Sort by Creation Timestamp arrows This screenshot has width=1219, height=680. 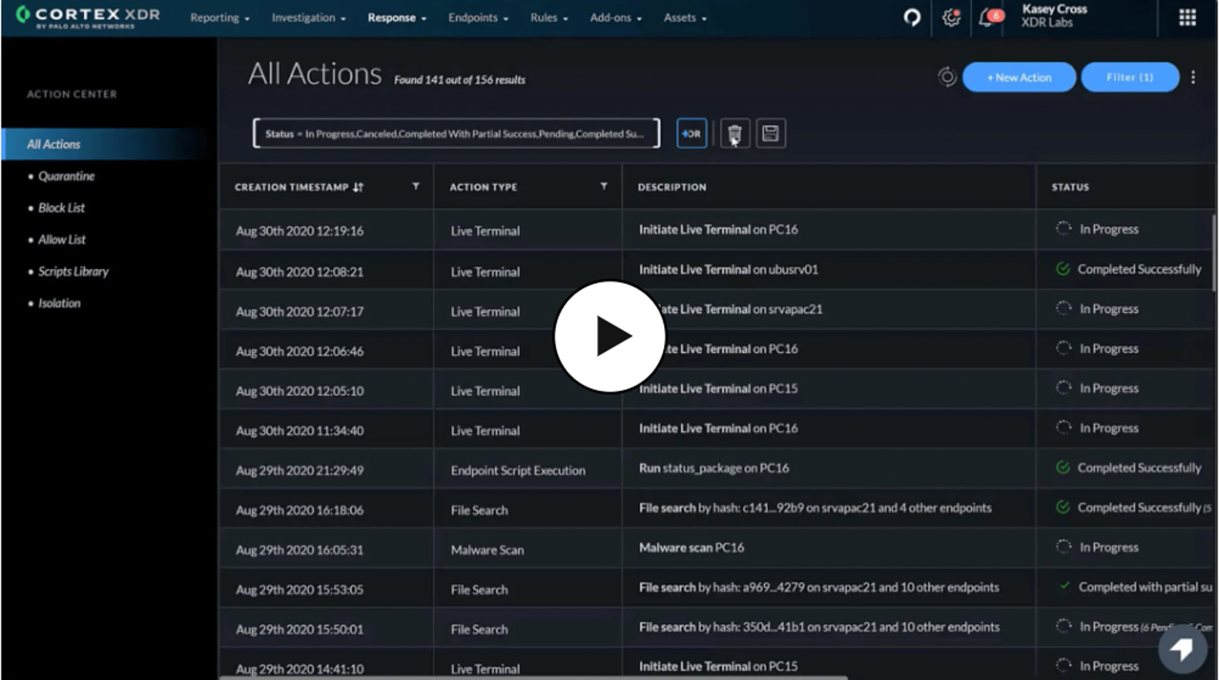pyautogui.click(x=358, y=187)
